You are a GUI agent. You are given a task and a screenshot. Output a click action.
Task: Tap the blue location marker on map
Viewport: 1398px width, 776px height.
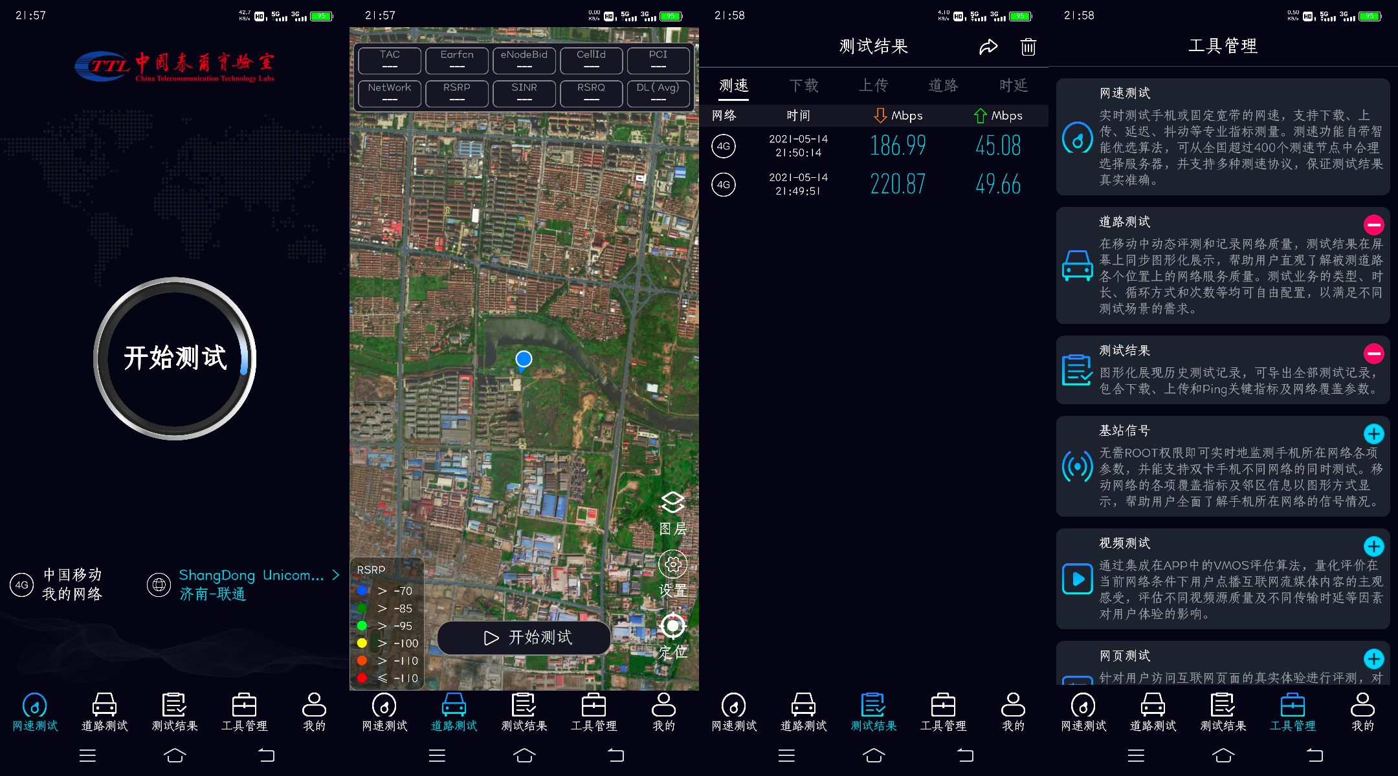pyautogui.click(x=524, y=360)
